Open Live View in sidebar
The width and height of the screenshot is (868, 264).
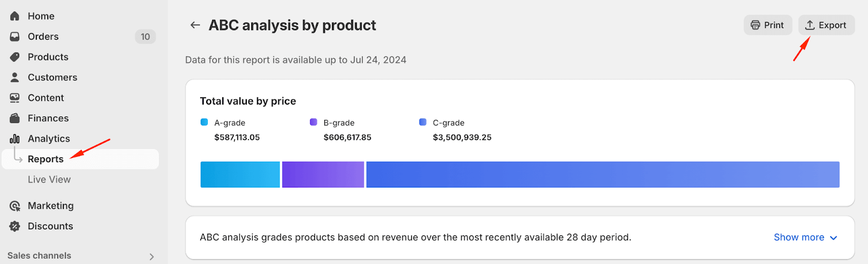[x=49, y=179]
